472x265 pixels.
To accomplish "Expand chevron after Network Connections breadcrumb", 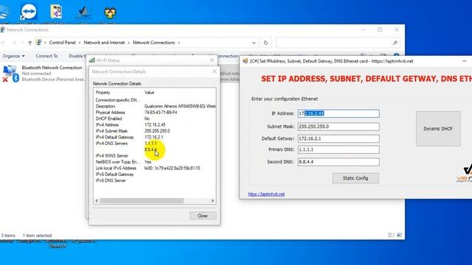I will click(178, 43).
